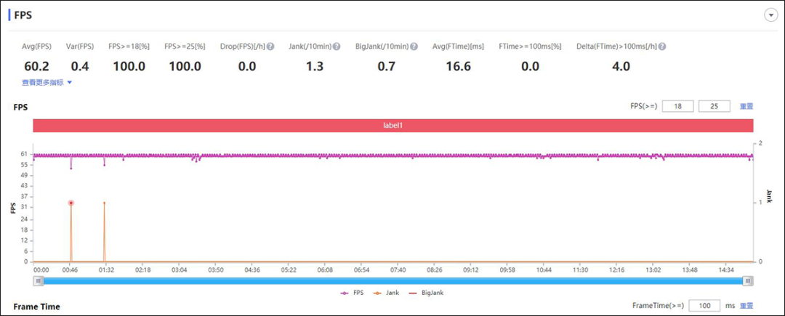
Task: Click Jank spike marker near 01:32
Action: [x=104, y=203]
